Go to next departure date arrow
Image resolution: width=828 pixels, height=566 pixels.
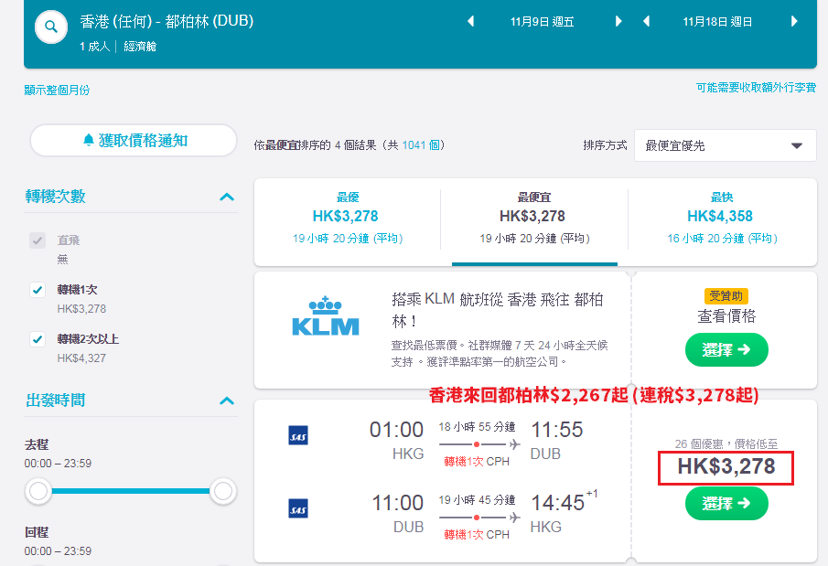618,22
